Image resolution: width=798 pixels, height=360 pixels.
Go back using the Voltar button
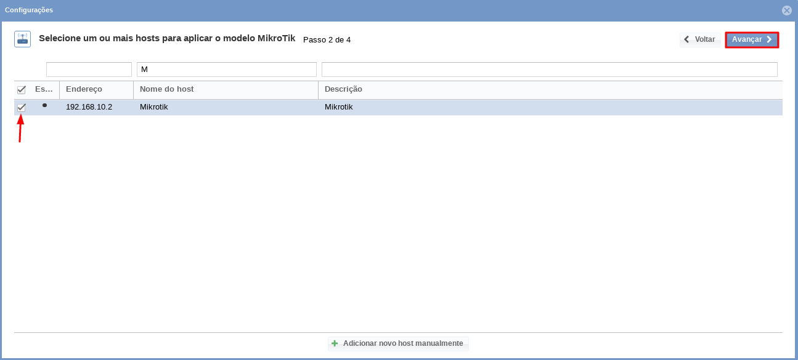click(700, 39)
